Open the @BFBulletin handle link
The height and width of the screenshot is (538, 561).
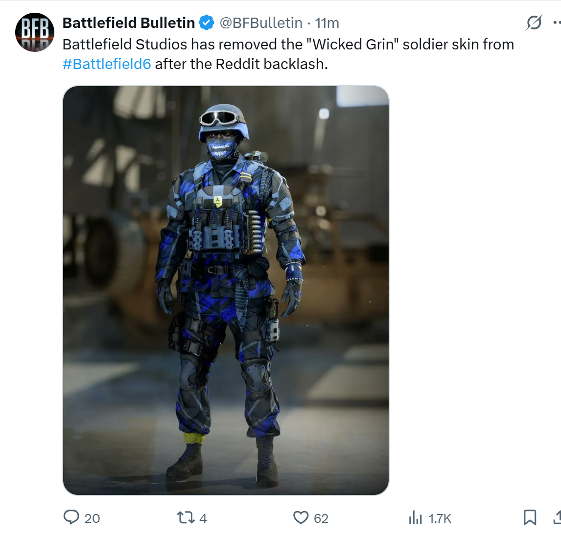pyautogui.click(x=261, y=23)
